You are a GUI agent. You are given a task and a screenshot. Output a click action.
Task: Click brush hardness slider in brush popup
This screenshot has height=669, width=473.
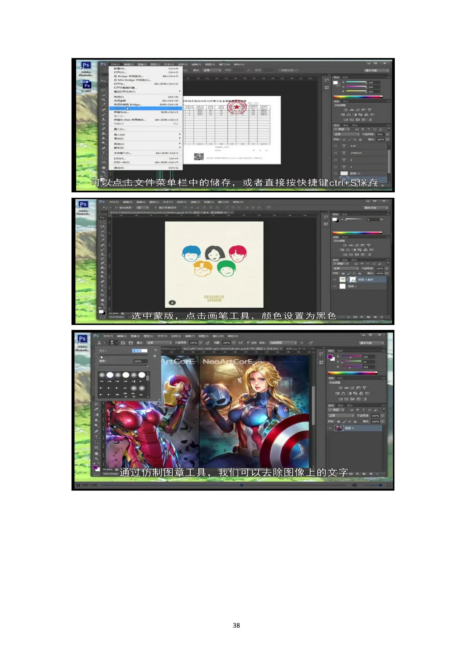pyautogui.click(x=124, y=365)
